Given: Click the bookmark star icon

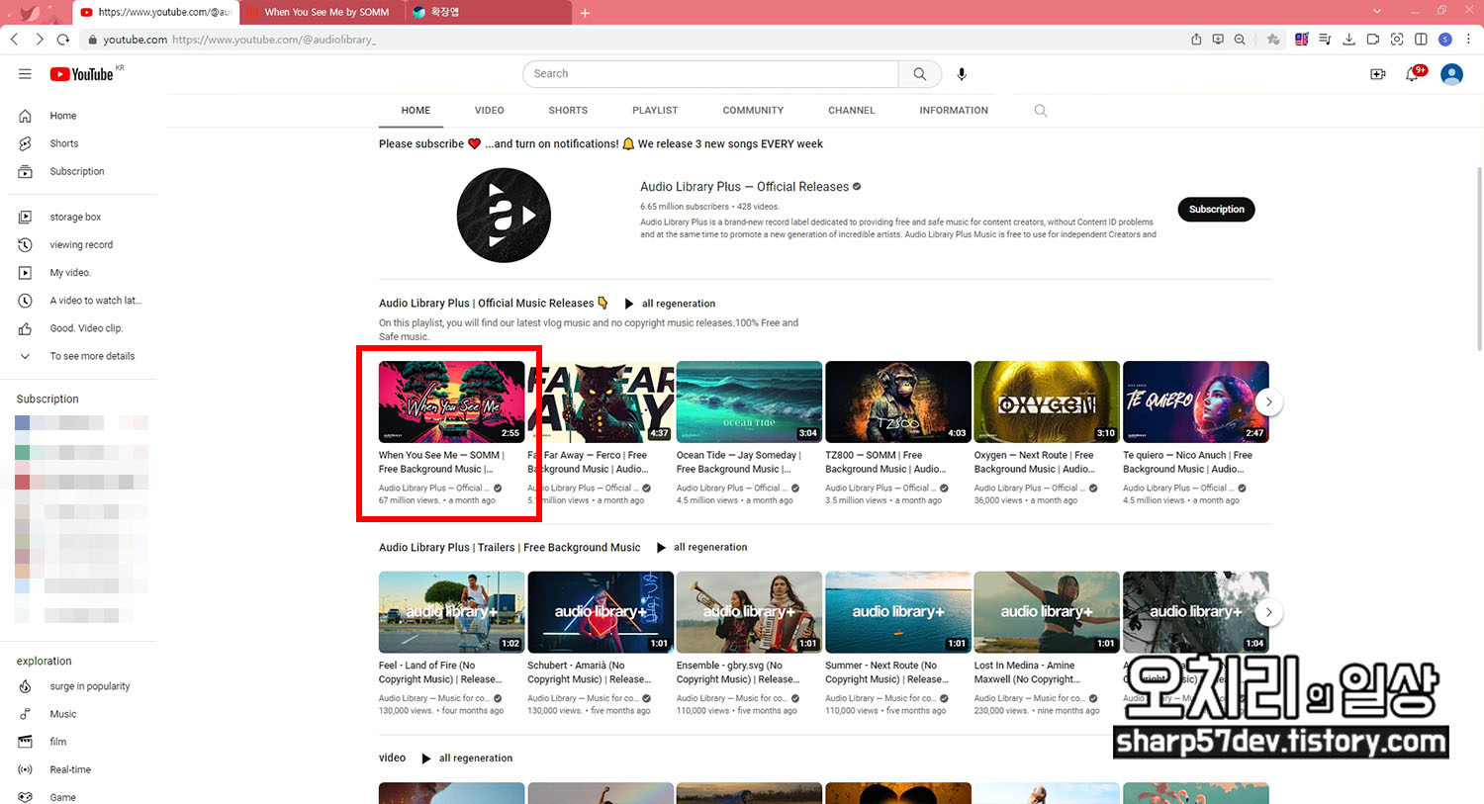Looking at the screenshot, I should pos(1273,40).
